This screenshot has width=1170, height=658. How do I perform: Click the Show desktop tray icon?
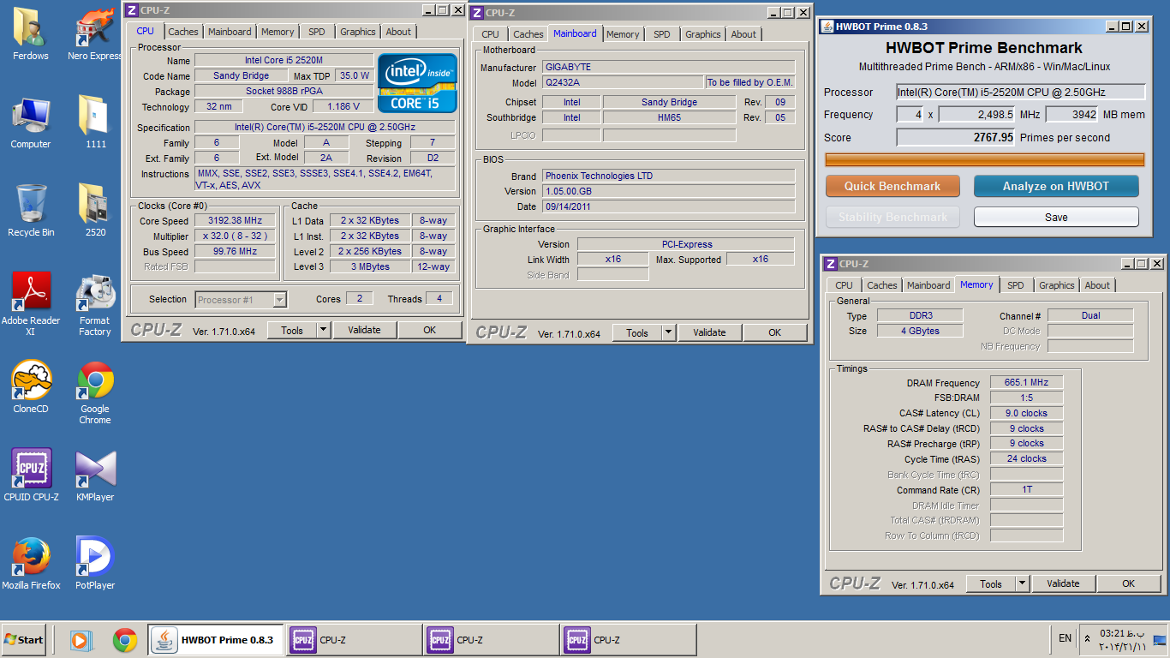click(1160, 639)
